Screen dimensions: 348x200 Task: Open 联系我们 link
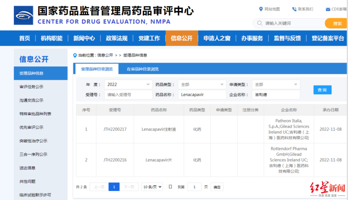point(306,9)
